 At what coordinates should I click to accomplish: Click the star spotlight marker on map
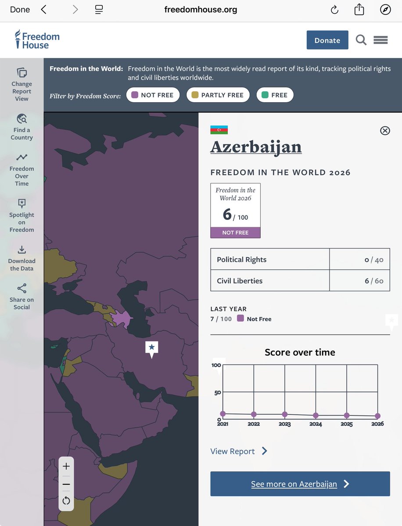152,348
